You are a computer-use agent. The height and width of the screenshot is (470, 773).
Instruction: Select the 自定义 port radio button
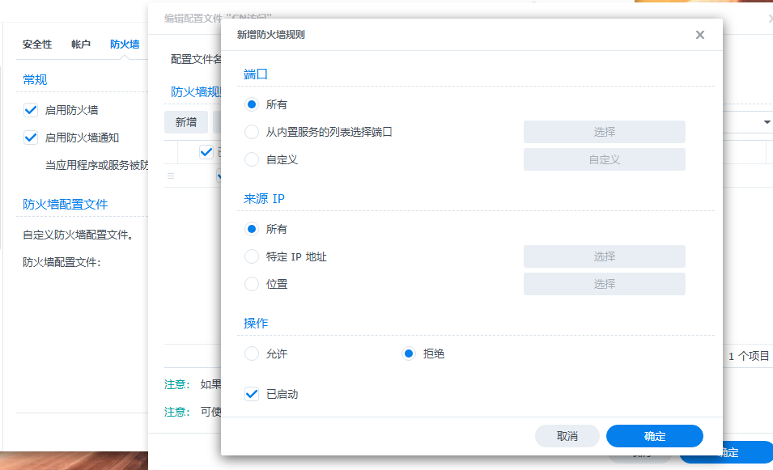click(252, 159)
